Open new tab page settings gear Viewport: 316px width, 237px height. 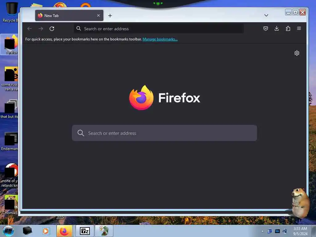(297, 53)
